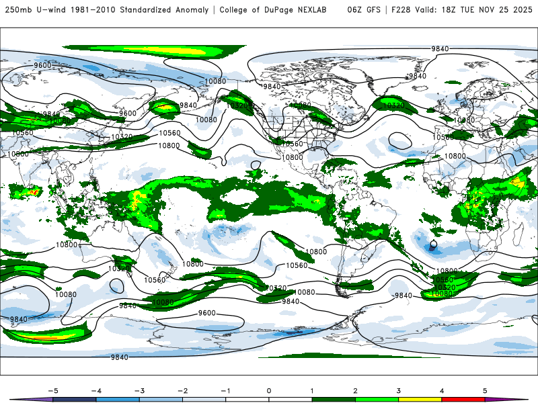Click the '06Z GFS' model run label
The height and width of the screenshot is (403, 538).
[364, 10]
